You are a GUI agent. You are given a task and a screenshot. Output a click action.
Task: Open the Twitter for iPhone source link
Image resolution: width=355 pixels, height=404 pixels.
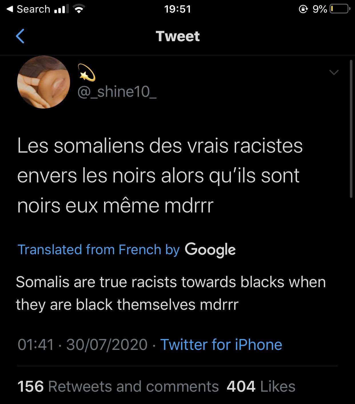click(221, 344)
